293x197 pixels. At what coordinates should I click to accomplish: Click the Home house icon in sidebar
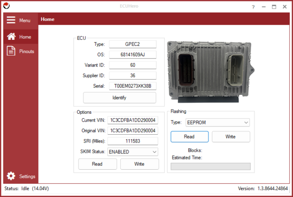(x=11, y=36)
